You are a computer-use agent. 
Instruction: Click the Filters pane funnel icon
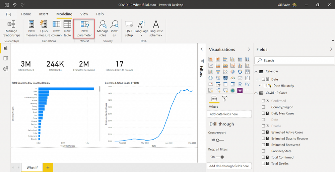202,61
